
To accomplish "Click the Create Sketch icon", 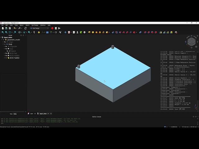I will pos(69,32).
